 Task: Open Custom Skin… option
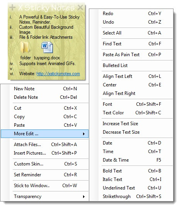coord(45,164)
